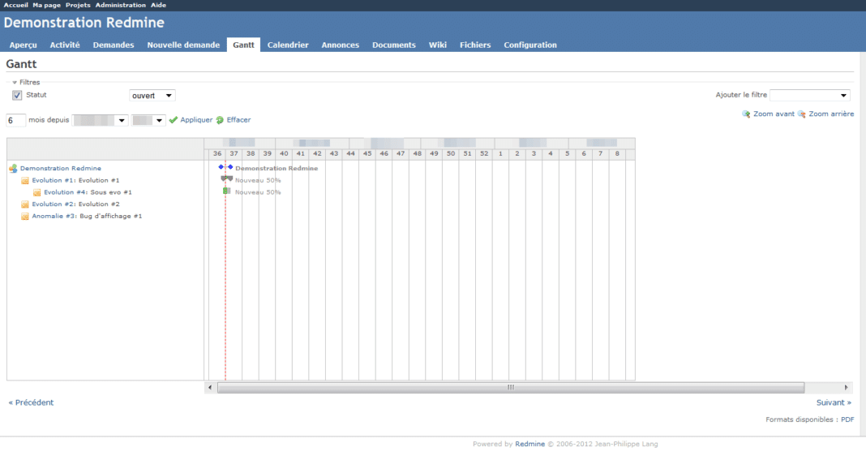
Task: Go to Suivant » period
Action: [834, 402]
